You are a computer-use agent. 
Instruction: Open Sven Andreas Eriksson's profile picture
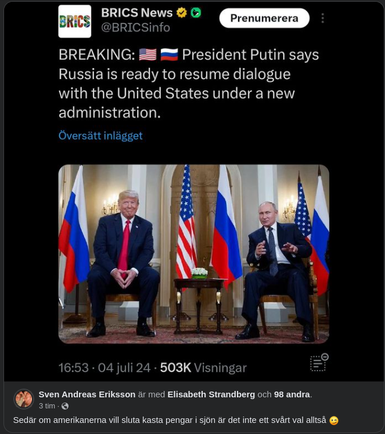[x=23, y=399]
